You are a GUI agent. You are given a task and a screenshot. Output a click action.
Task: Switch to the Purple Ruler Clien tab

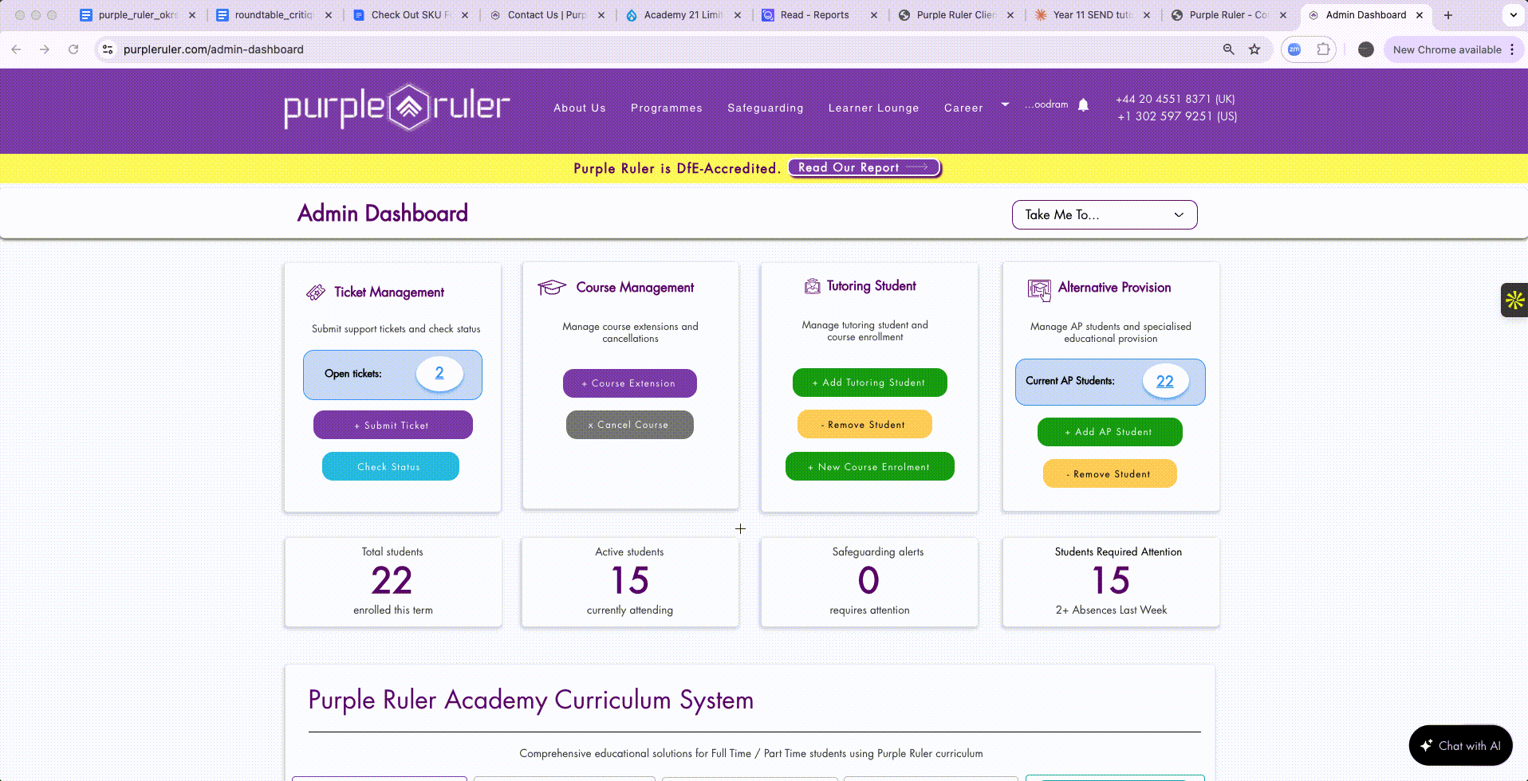(x=956, y=15)
